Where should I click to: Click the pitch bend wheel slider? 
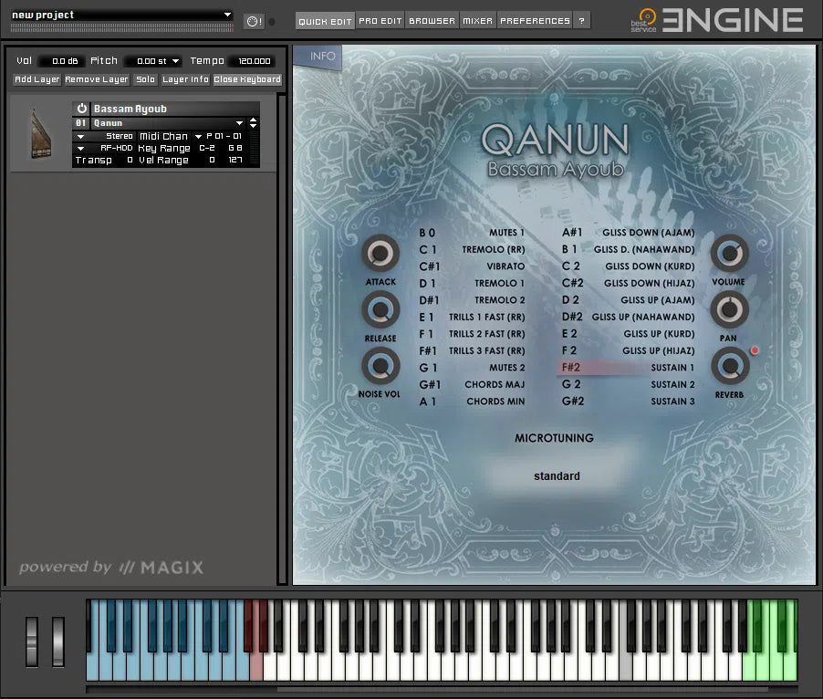[x=32, y=642]
